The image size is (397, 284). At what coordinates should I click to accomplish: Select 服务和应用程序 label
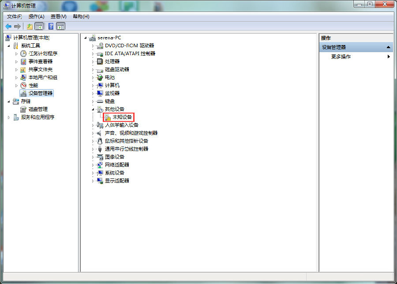[x=38, y=117]
